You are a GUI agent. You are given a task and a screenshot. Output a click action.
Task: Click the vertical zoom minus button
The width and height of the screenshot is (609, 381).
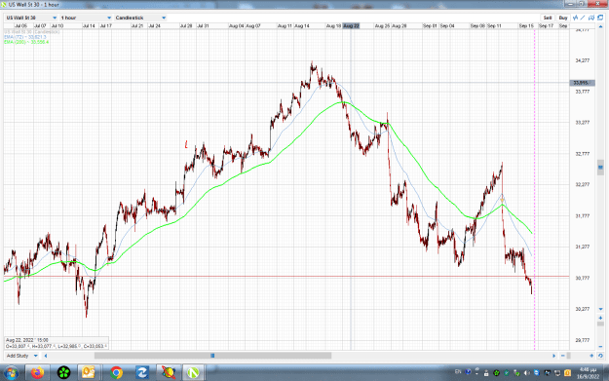click(x=600, y=346)
